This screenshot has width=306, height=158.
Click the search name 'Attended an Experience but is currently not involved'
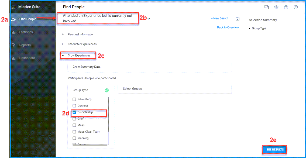[x=98, y=18]
